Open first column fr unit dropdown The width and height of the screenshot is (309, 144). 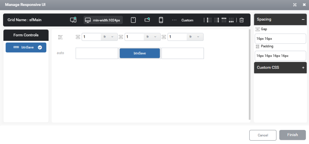(109, 37)
